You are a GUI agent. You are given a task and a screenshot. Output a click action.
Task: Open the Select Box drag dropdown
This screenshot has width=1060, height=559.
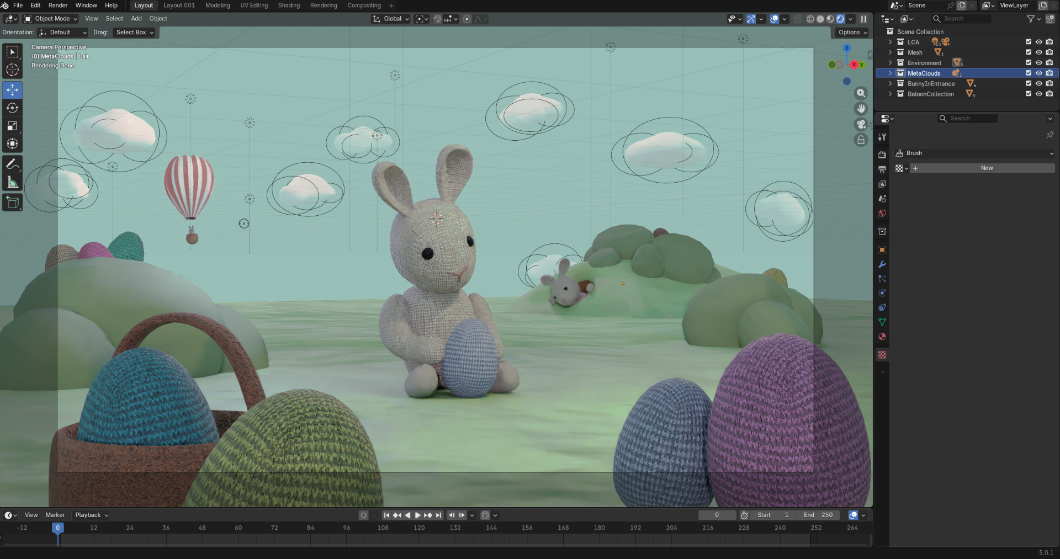[x=135, y=33]
